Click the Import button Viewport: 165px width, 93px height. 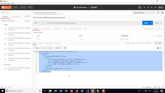(x=15, y=7)
